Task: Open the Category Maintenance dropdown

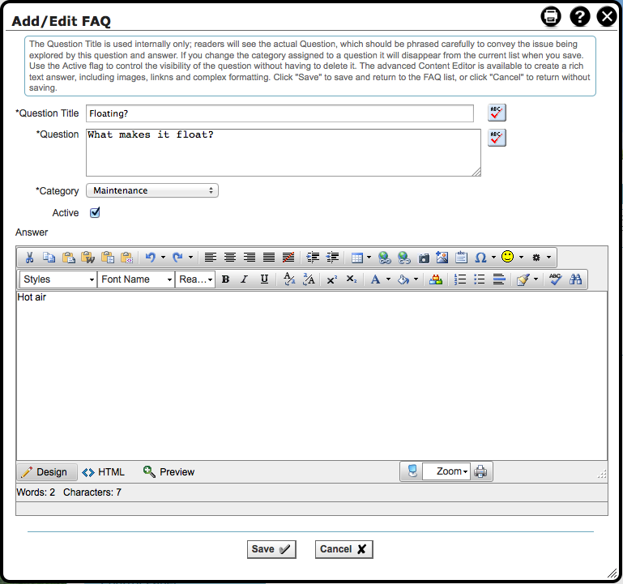Action: click(x=152, y=190)
